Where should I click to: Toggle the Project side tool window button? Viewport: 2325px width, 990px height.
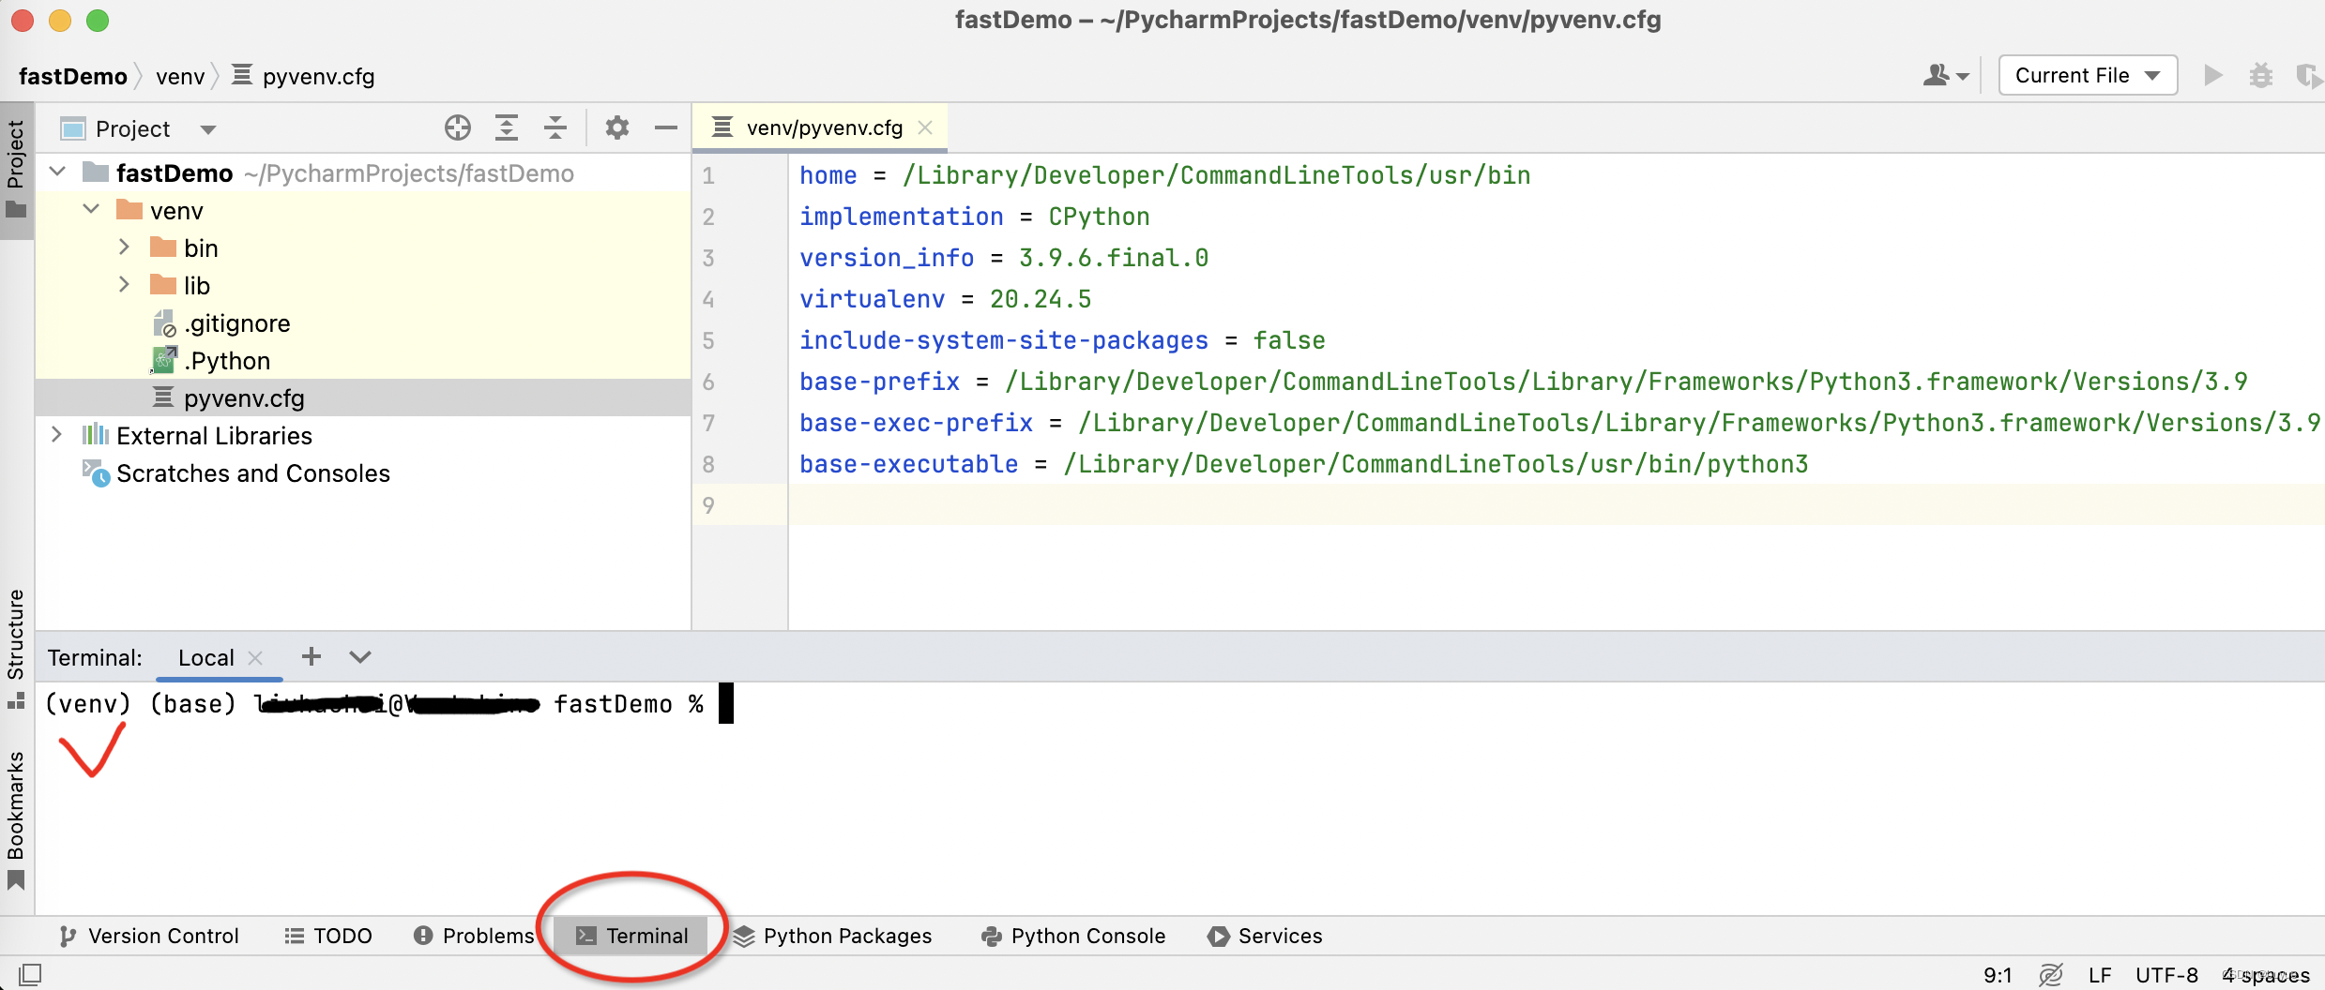pos(16,169)
